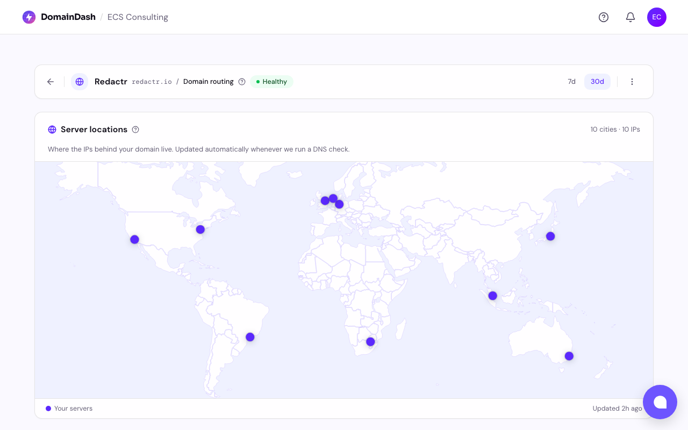
Task: Enable the 30d time range view
Action: [x=597, y=82]
